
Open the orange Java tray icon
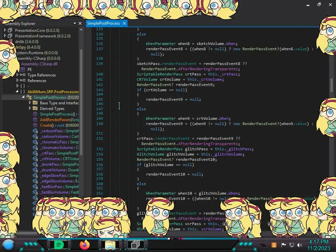pyautogui.click(x=274, y=245)
